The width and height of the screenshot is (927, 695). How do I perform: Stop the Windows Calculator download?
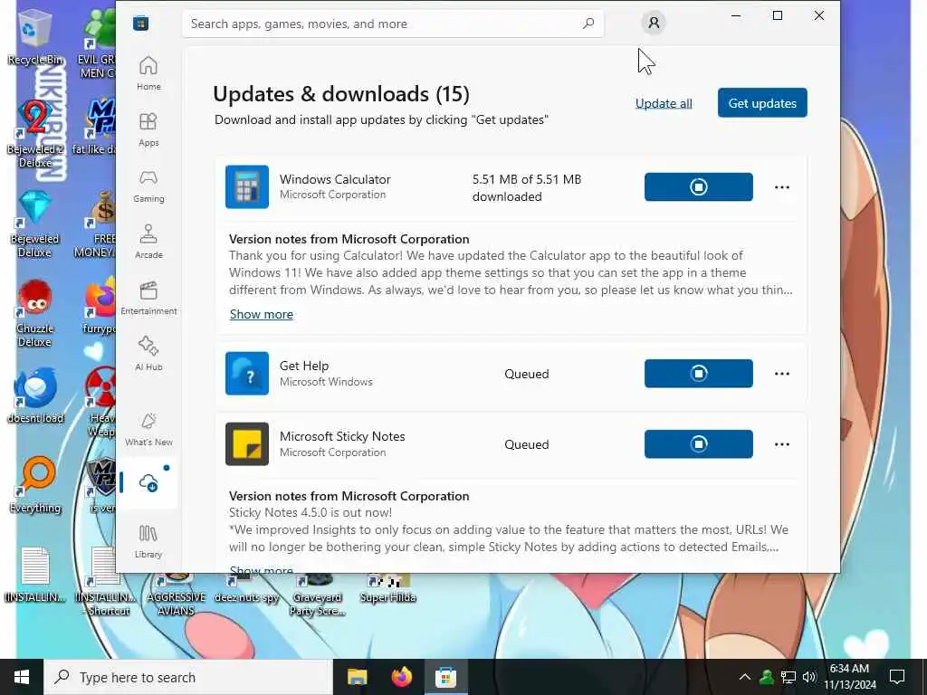coord(698,186)
